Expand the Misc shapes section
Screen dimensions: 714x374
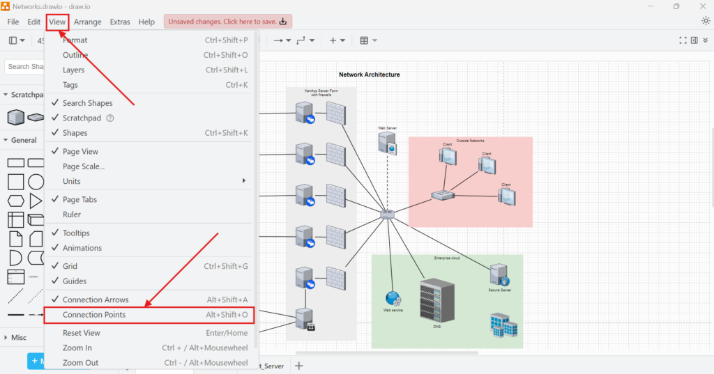click(x=20, y=338)
